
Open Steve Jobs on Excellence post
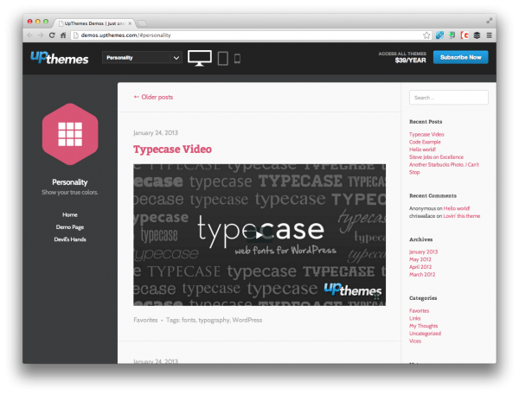click(x=436, y=157)
